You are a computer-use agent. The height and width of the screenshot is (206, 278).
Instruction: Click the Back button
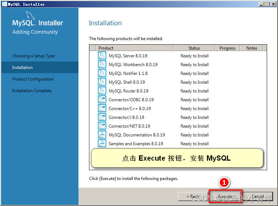pos(193,197)
